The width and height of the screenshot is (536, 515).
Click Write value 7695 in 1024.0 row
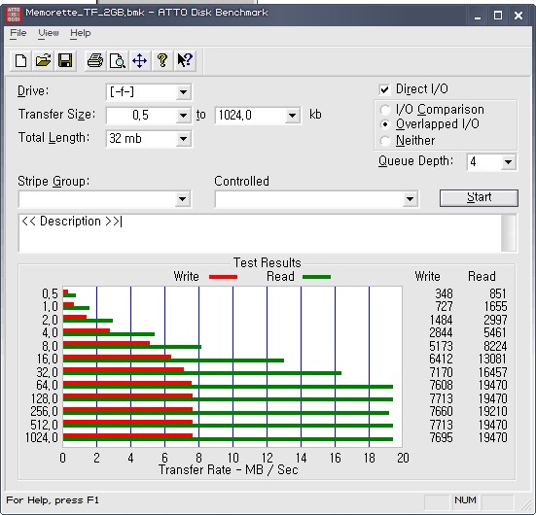(441, 437)
